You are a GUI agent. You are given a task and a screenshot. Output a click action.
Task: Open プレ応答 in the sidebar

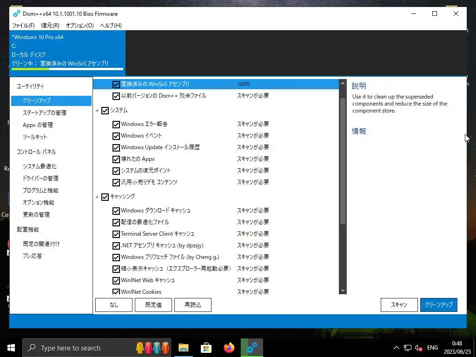tap(33, 256)
